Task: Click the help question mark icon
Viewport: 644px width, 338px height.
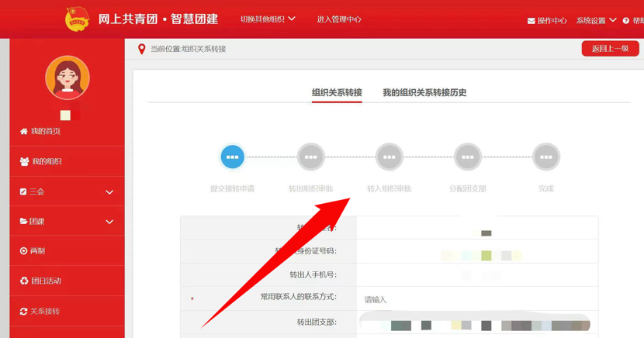Action: (626, 21)
